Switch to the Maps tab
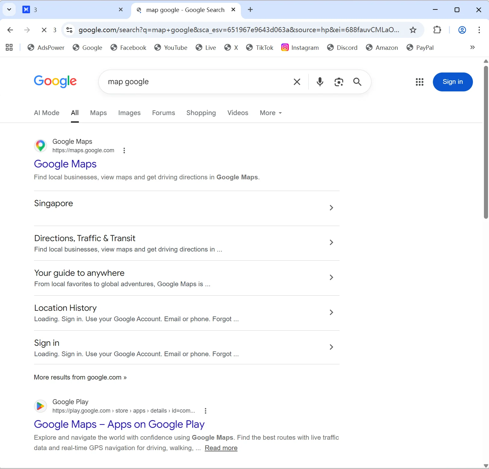 [x=98, y=113]
